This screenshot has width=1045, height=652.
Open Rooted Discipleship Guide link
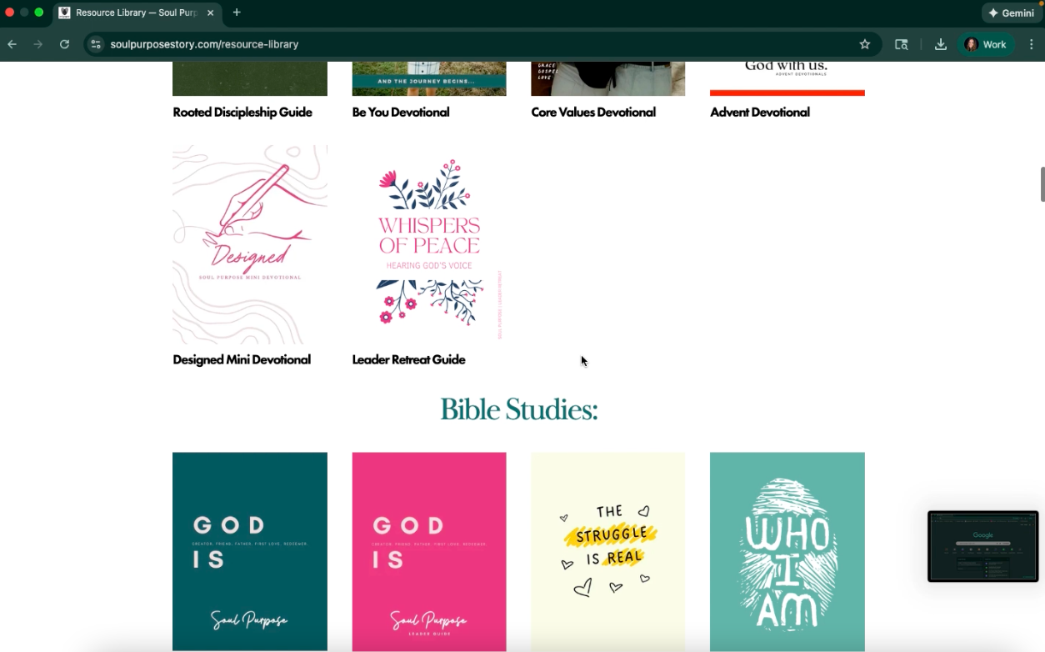(x=242, y=112)
